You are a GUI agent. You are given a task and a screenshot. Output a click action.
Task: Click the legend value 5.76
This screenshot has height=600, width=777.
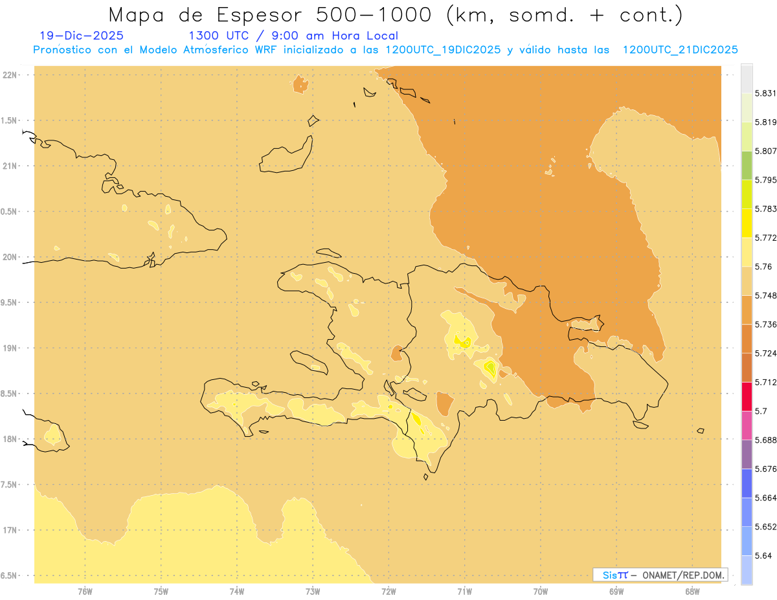pos(763,267)
